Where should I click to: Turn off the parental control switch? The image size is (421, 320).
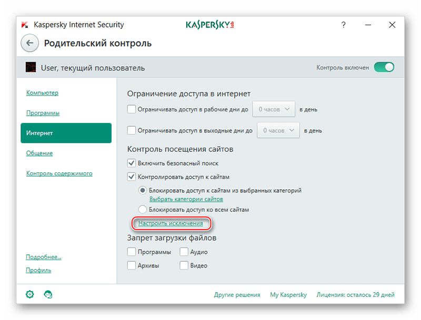(x=384, y=67)
